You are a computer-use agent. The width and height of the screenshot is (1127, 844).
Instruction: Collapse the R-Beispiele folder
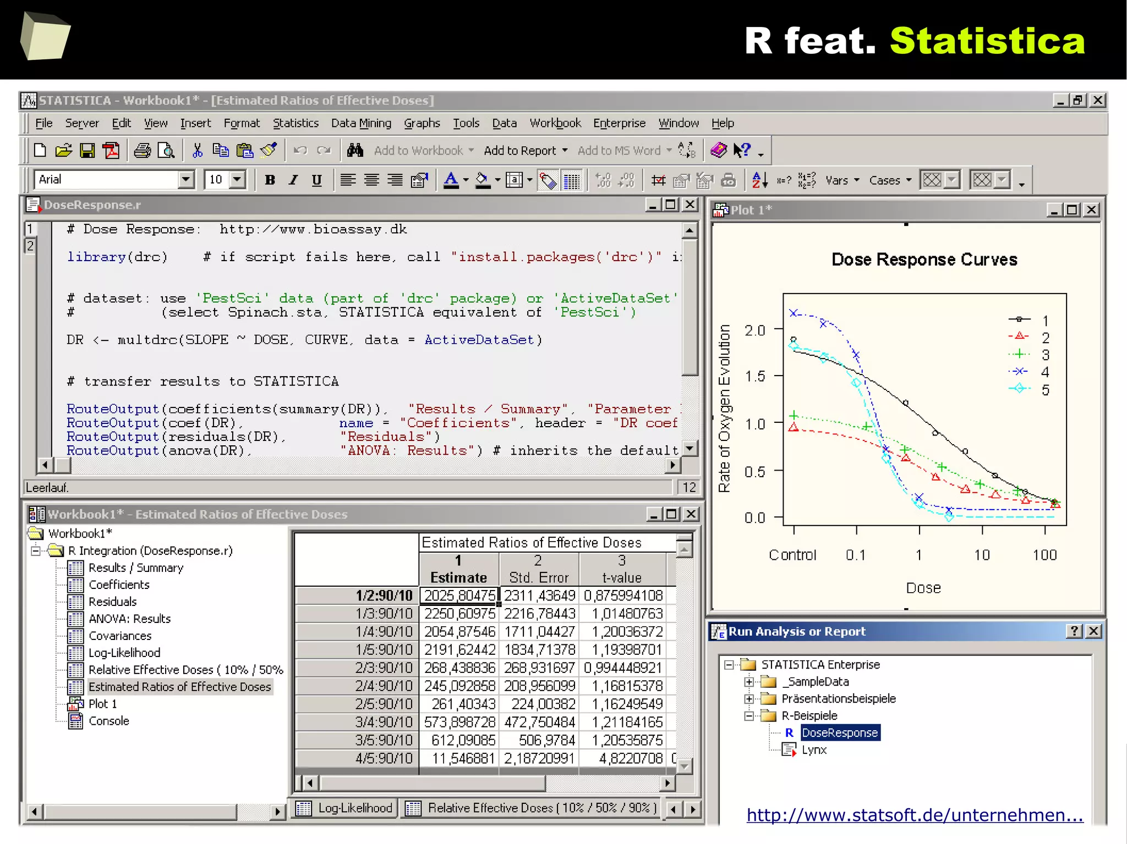coord(749,716)
